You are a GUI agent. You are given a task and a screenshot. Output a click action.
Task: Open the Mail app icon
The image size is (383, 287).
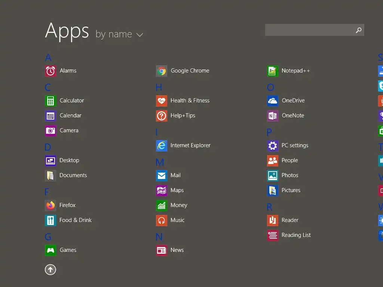[x=162, y=176]
